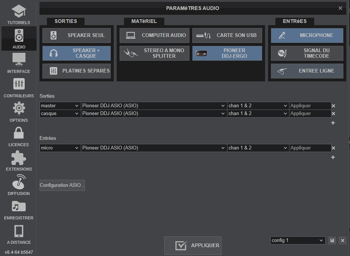The width and height of the screenshot is (350, 256).
Task: Open the casque device dropdown list
Action: coord(154,114)
